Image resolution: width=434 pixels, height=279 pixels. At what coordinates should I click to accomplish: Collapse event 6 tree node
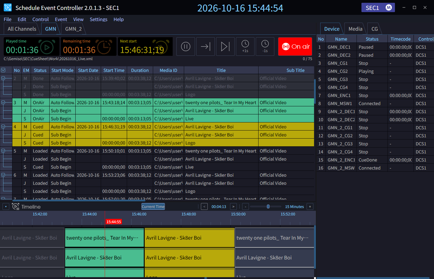3,175
